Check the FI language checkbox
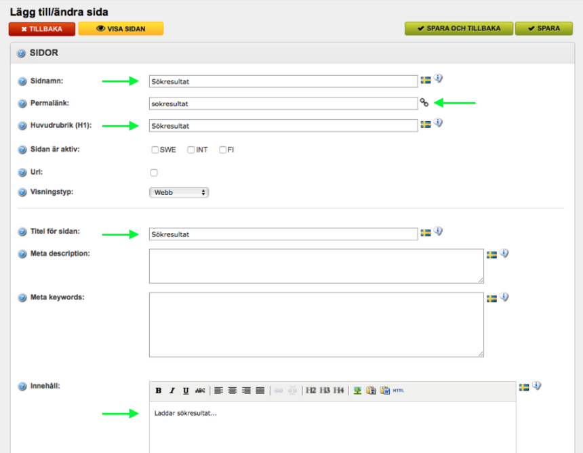This screenshot has height=453, width=583. [x=222, y=150]
